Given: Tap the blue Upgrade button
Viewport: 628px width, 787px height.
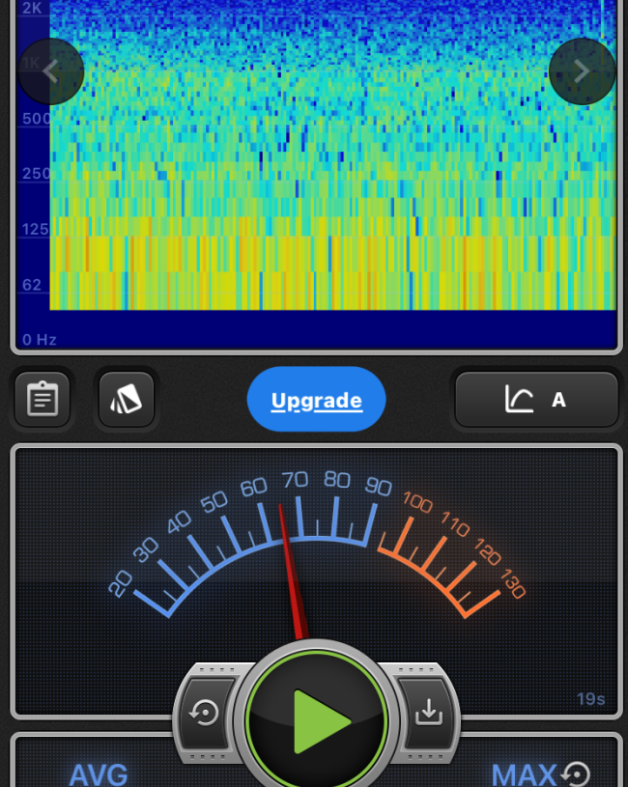Looking at the screenshot, I should [316, 400].
